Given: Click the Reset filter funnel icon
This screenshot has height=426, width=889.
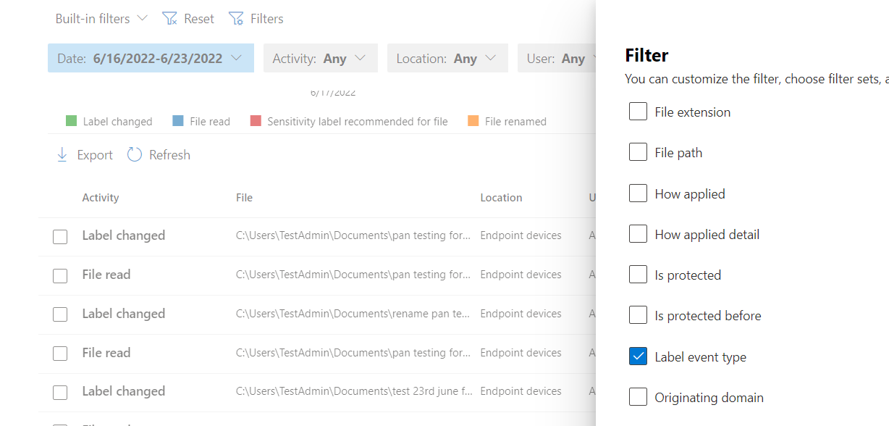Looking at the screenshot, I should pos(169,17).
